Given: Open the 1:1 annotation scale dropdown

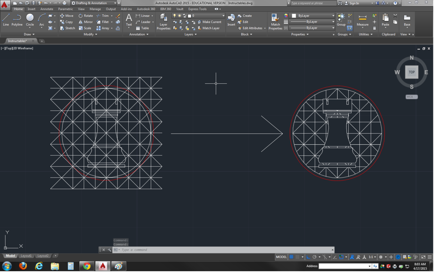Looking at the screenshot, I should [372, 257].
